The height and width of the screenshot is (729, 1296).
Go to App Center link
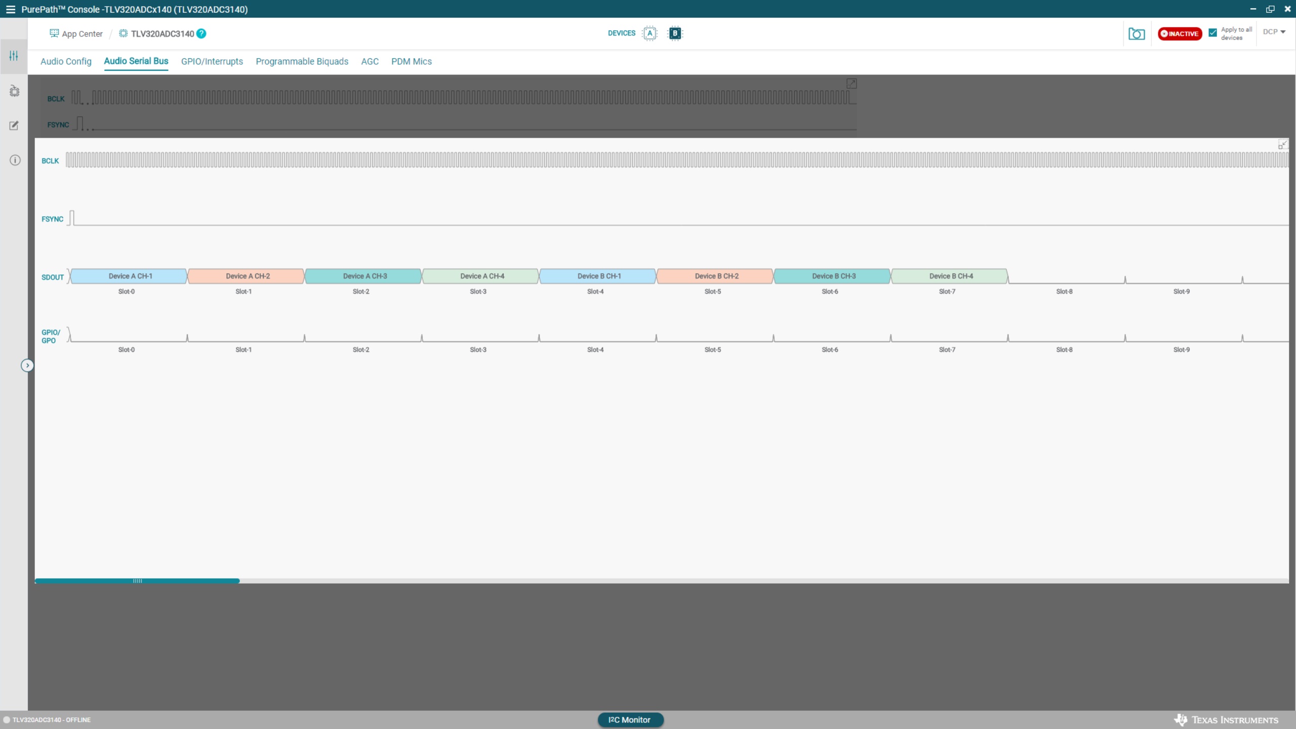[76, 34]
